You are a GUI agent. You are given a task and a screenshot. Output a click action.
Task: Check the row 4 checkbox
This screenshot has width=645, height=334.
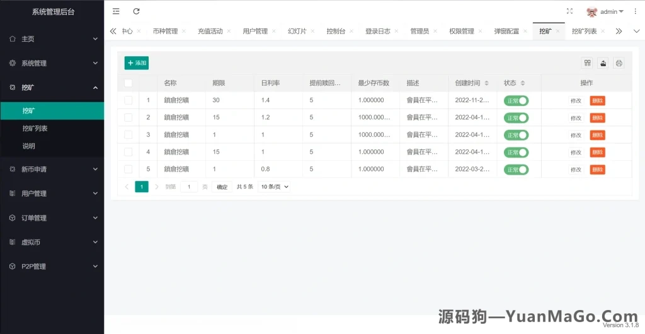point(128,153)
